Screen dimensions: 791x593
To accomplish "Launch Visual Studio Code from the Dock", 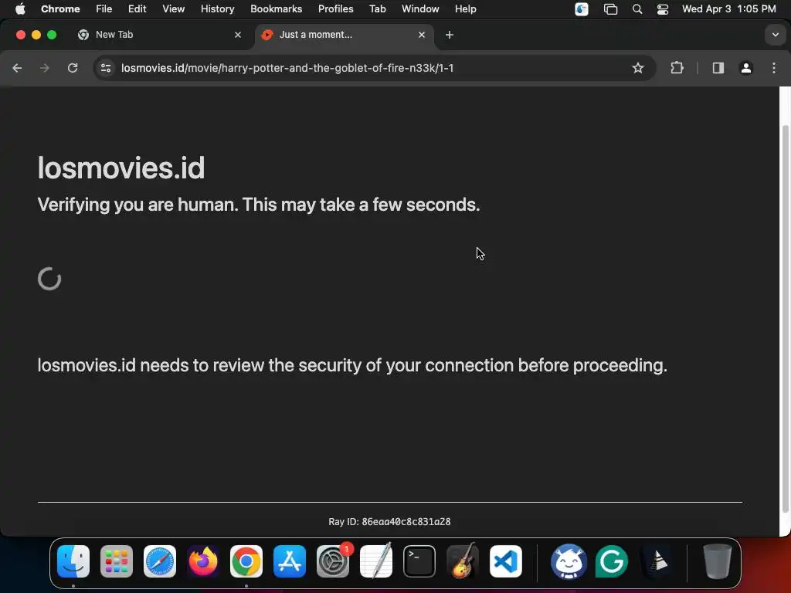I will (x=506, y=561).
